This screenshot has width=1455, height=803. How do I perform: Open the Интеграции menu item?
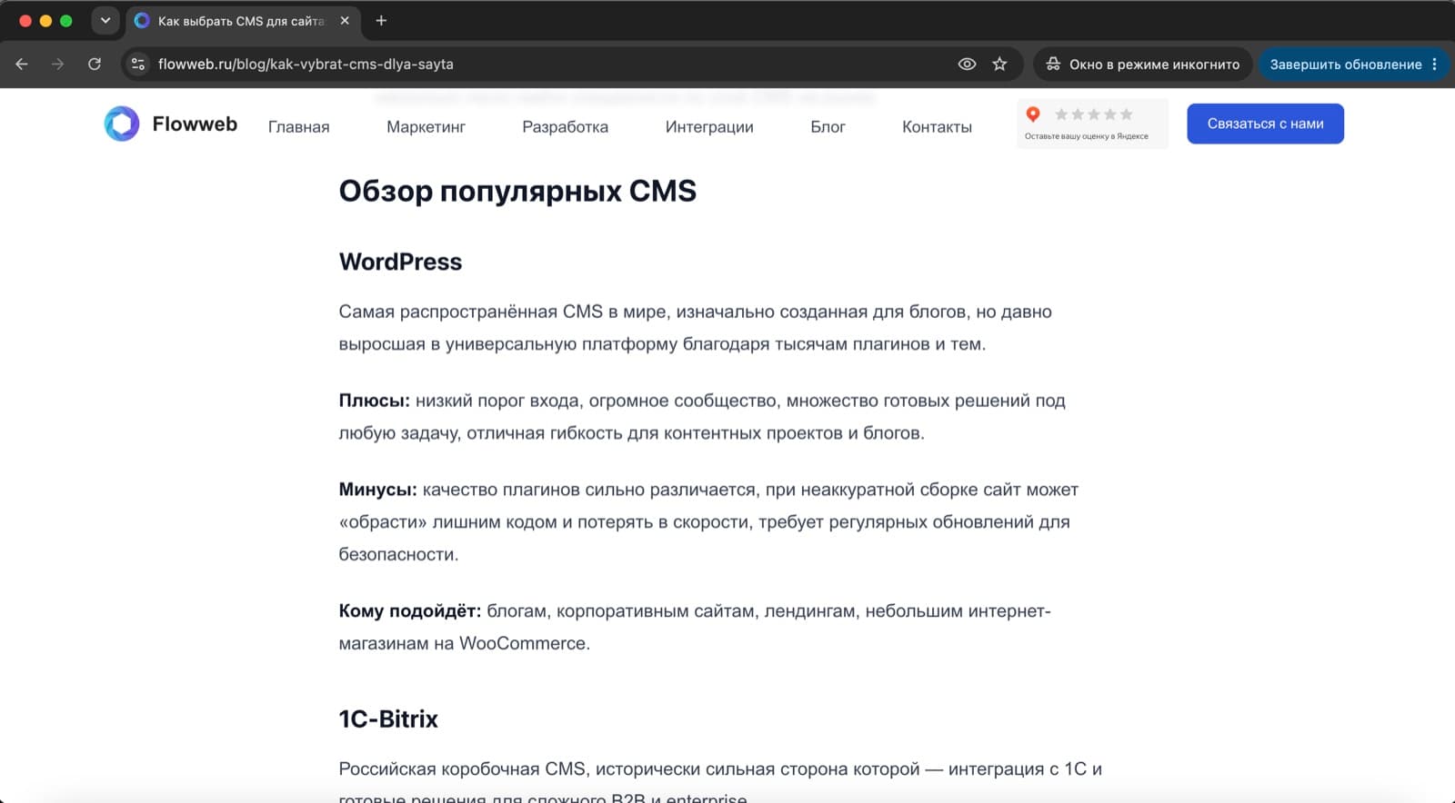click(709, 127)
